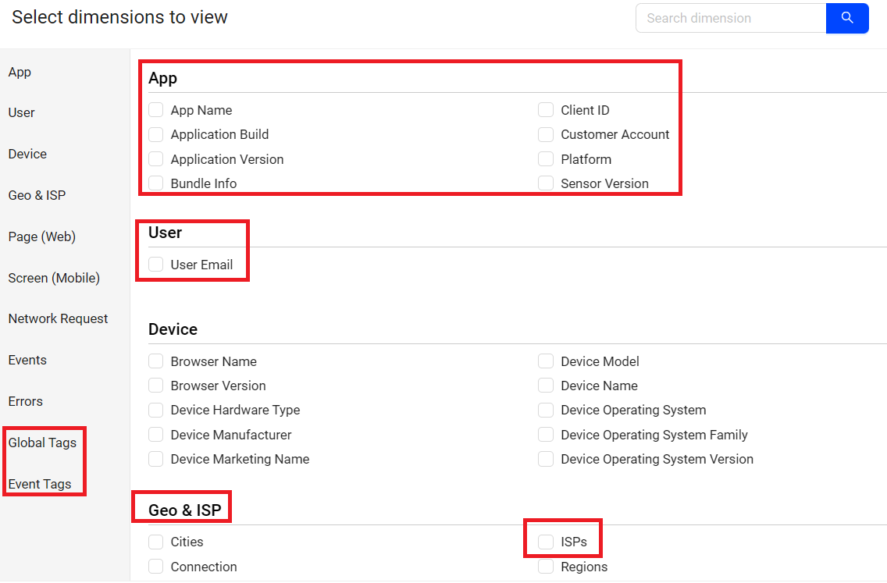Select the User Email checkbox
The image size is (887, 583).
pyautogui.click(x=156, y=265)
